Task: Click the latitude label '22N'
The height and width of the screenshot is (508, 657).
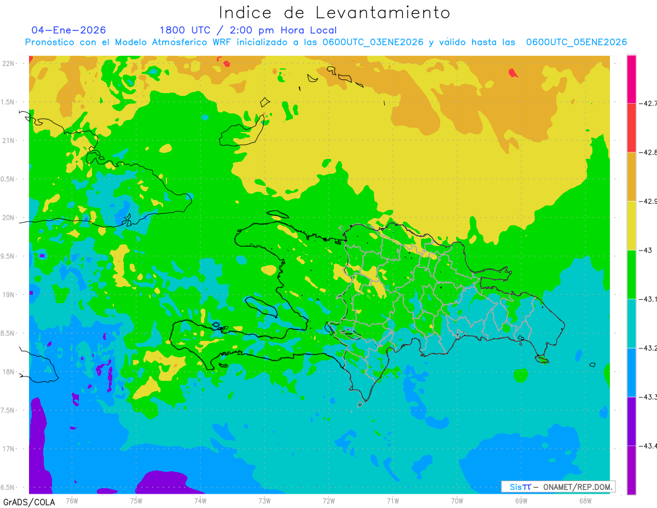Action: (x=9, y=63)
